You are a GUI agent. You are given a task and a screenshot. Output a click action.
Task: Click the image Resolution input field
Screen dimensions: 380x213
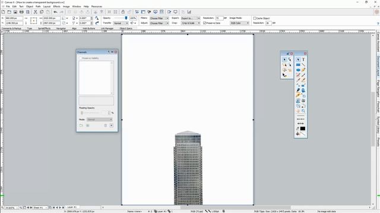(219, 18)
